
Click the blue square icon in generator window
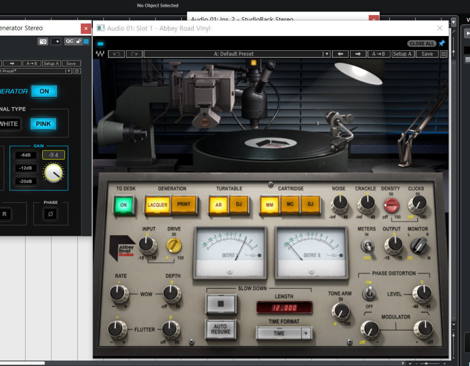(86, 41)
